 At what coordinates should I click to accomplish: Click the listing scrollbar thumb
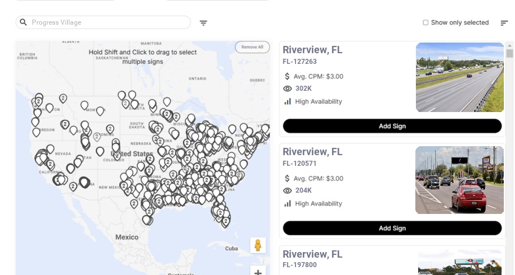509,53
